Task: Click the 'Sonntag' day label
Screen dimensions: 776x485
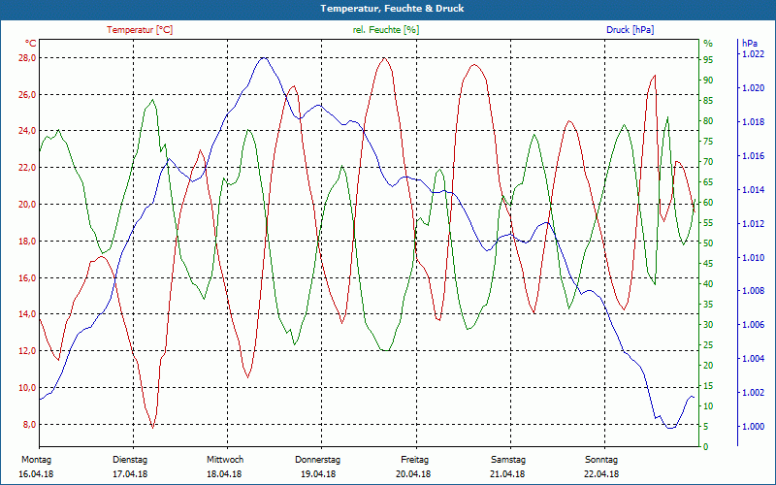Action: pos(601,460)
